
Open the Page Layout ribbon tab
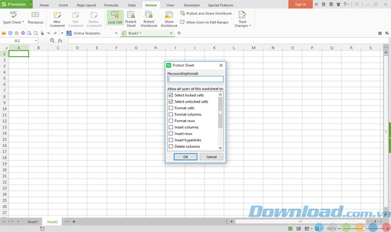(x=86, y=5)
